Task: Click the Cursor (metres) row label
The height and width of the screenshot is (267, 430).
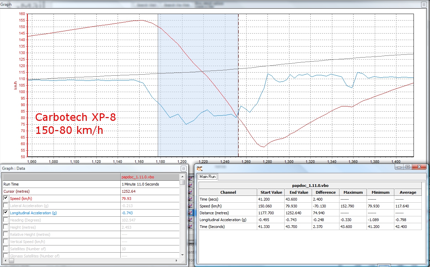Action: click(16, 191)
